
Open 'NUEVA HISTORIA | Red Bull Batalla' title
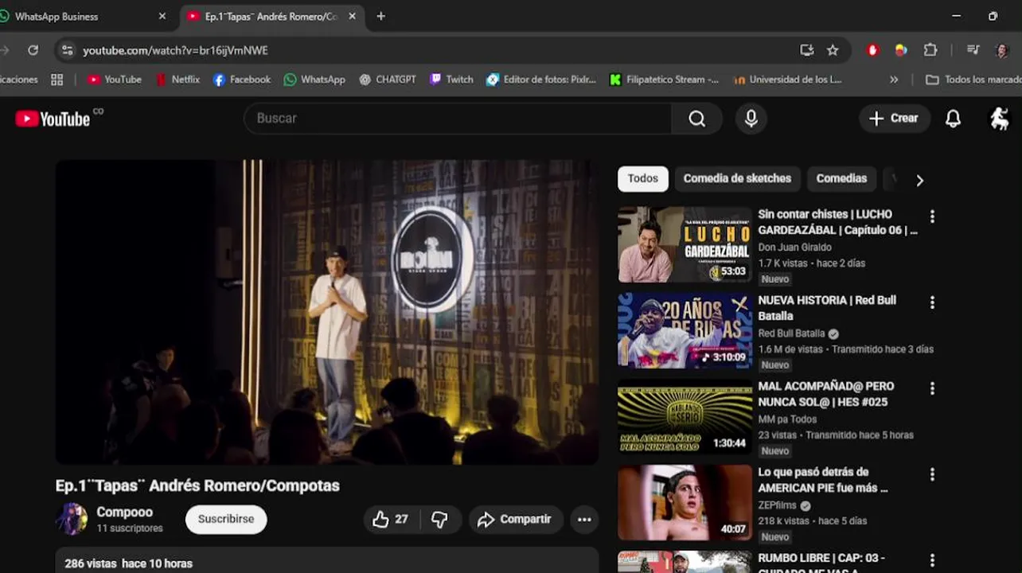click(x=827, y=308)
